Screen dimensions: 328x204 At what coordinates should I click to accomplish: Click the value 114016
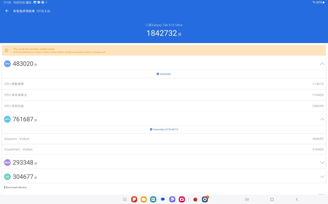point(318,84)
